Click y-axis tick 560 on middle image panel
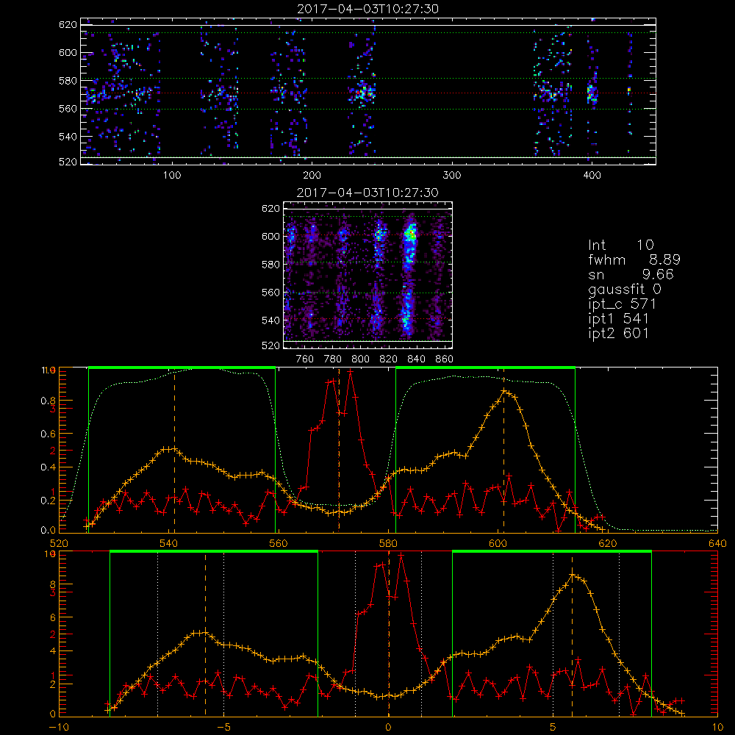The image size is (735, 735). pos(270,293)
